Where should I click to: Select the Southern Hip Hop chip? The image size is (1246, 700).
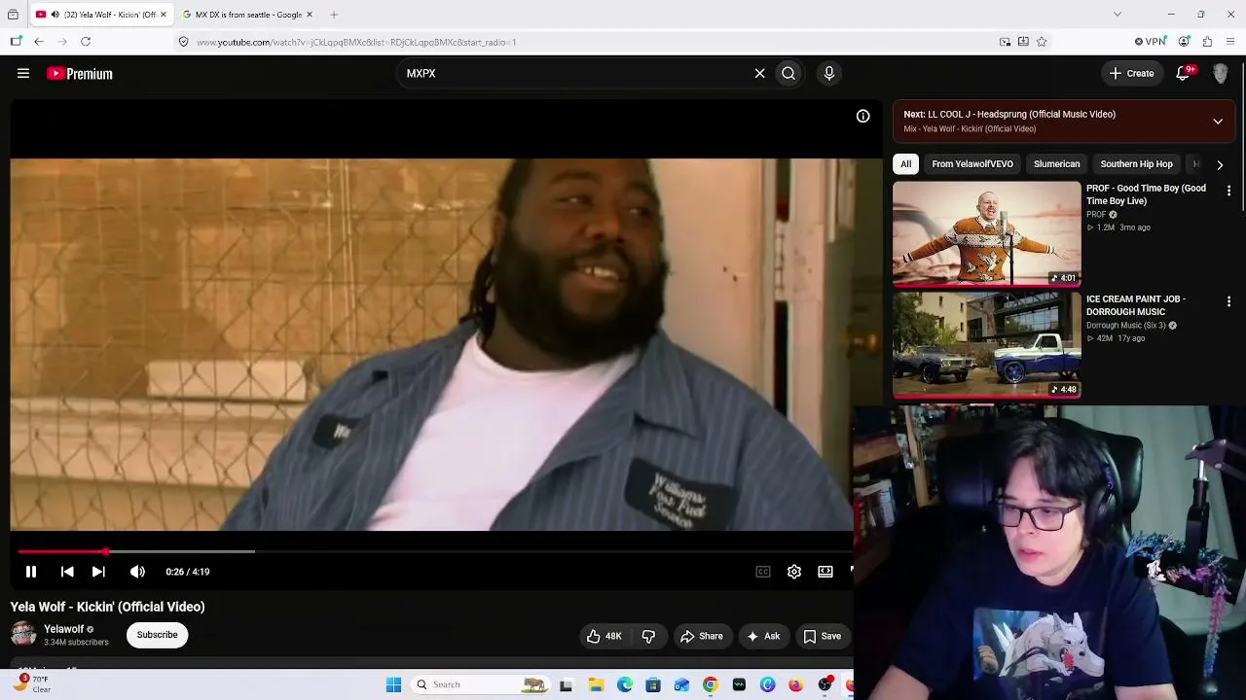(1136, 164)
